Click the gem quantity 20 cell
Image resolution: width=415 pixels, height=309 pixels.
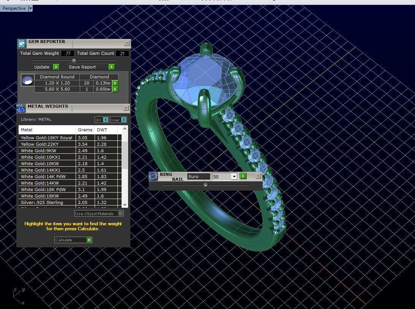(87, 83)
